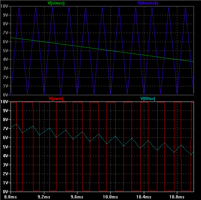Click 0V axis label in V(pwm) pane

[5, 192]
